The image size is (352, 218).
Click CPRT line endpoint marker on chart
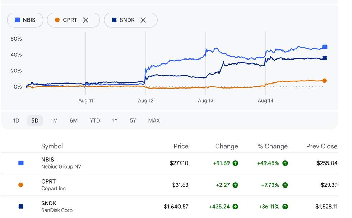tap(324, 81)
